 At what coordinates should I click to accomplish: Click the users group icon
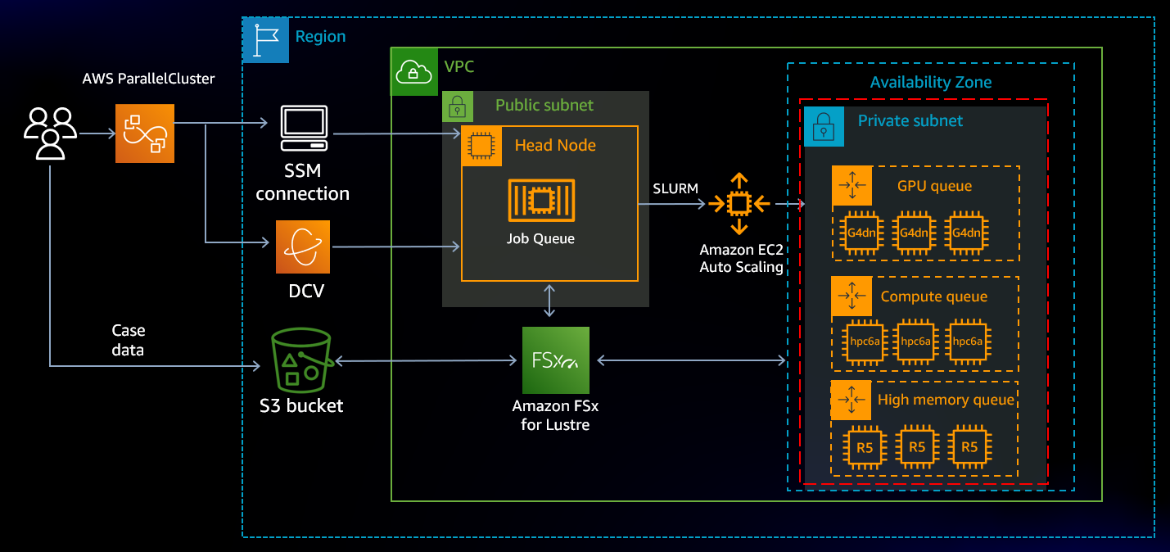click(x=51, y=133)
